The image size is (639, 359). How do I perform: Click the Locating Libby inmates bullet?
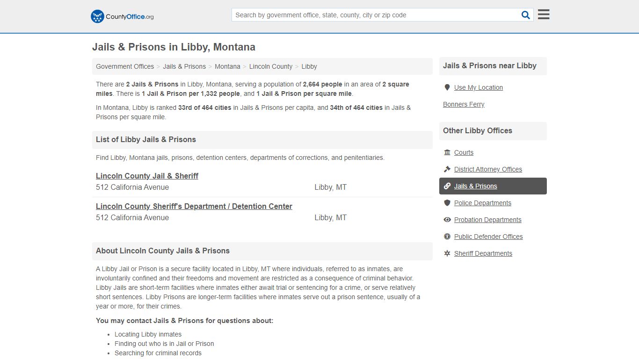(x=148, y=334)
